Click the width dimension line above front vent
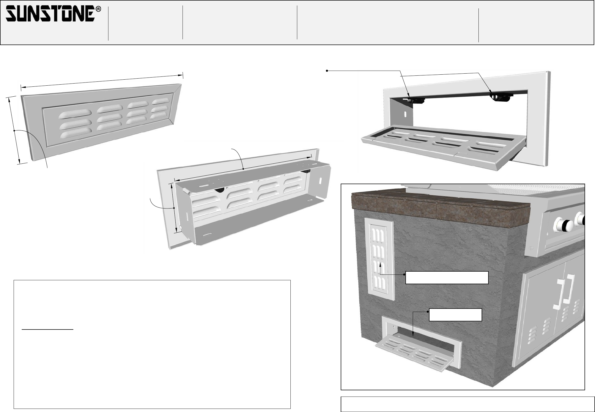The width and height of the screenshot is (595, 412). tap(102, 81)
